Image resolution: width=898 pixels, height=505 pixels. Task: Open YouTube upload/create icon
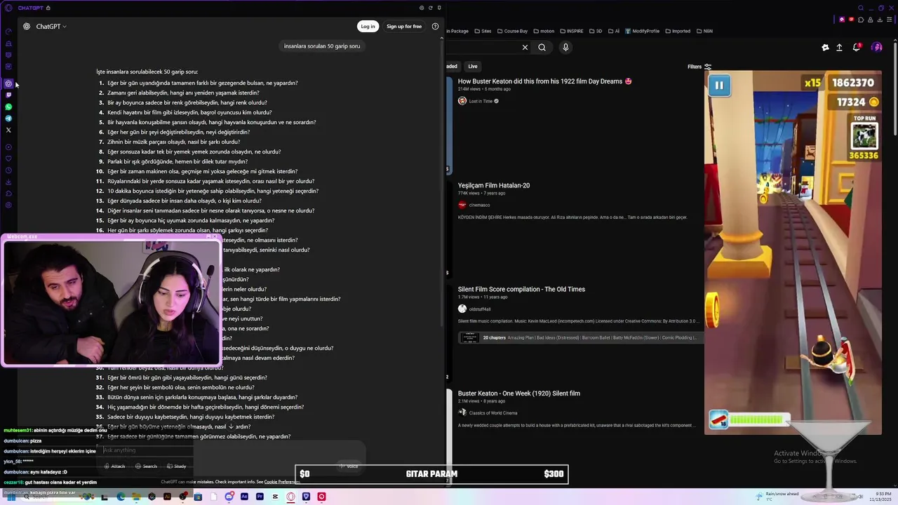[839, 48]
